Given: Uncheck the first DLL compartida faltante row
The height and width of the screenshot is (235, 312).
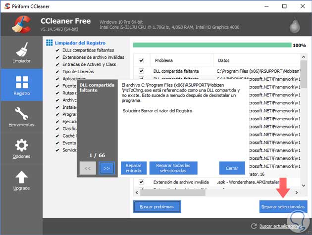Looking at the screenshot, I should [x=141, y=71].
